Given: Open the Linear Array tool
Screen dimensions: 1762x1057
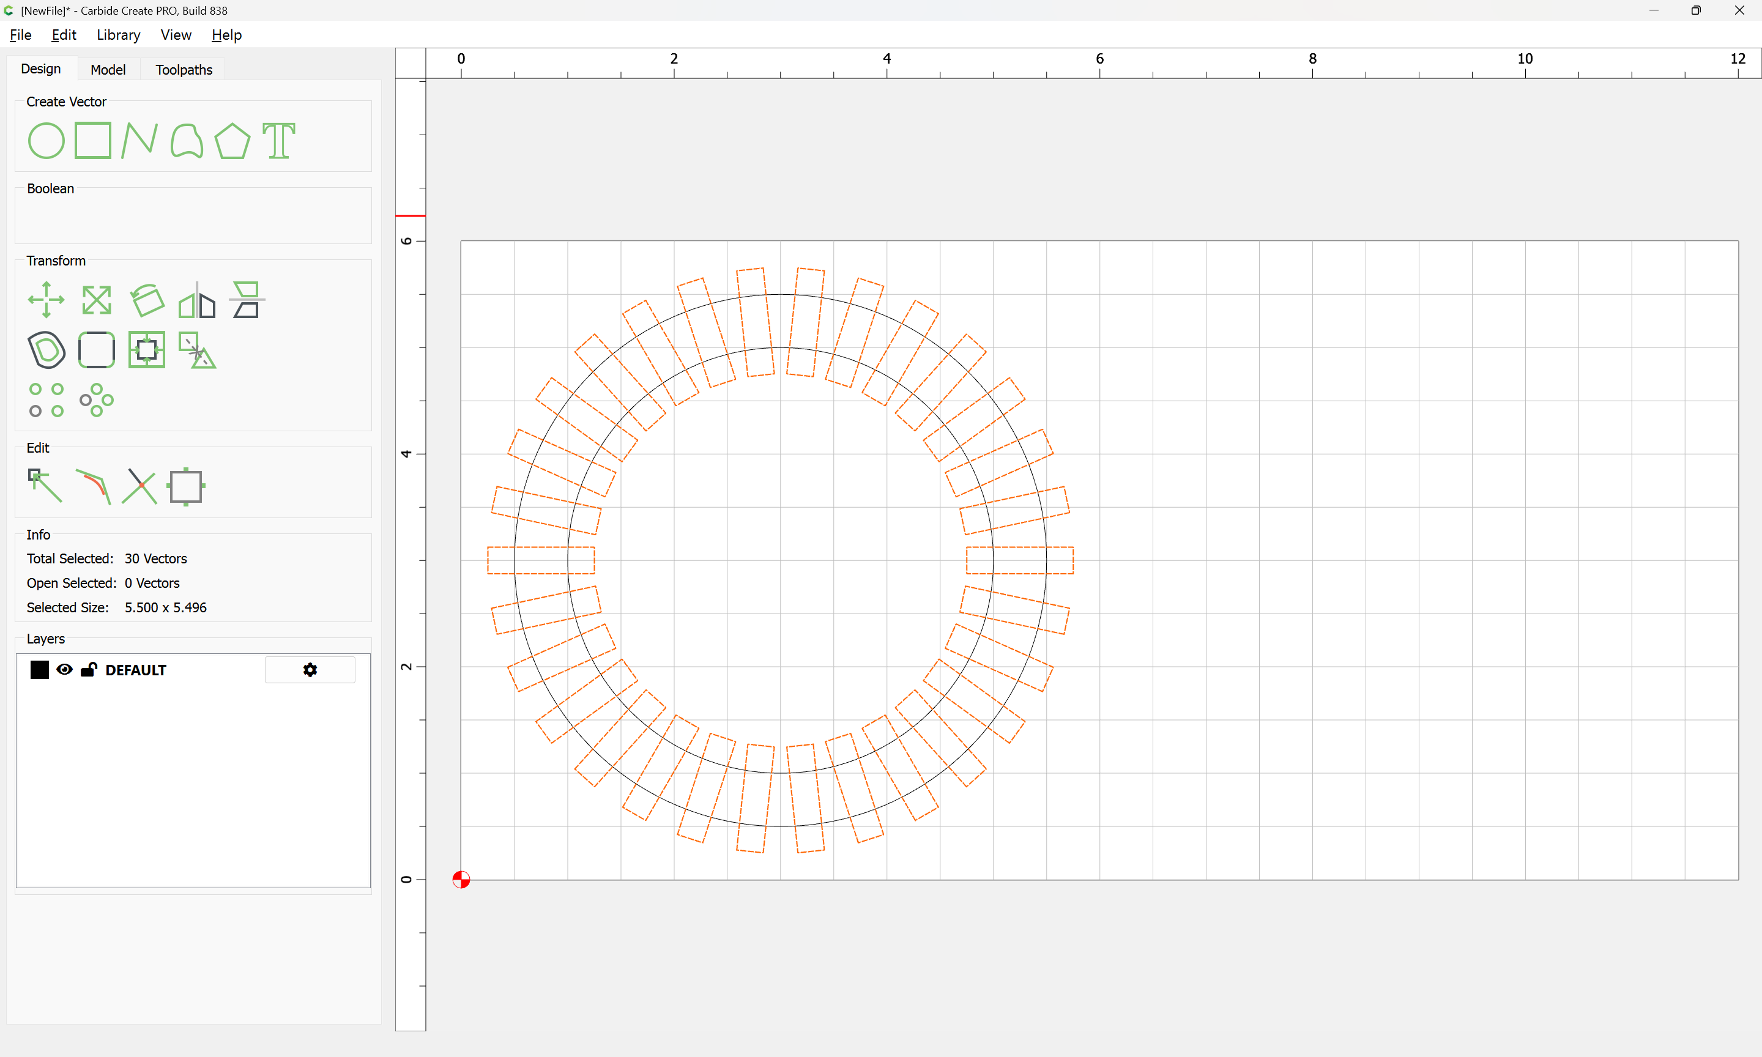Looking at the screenshot, I should [46, 399].
